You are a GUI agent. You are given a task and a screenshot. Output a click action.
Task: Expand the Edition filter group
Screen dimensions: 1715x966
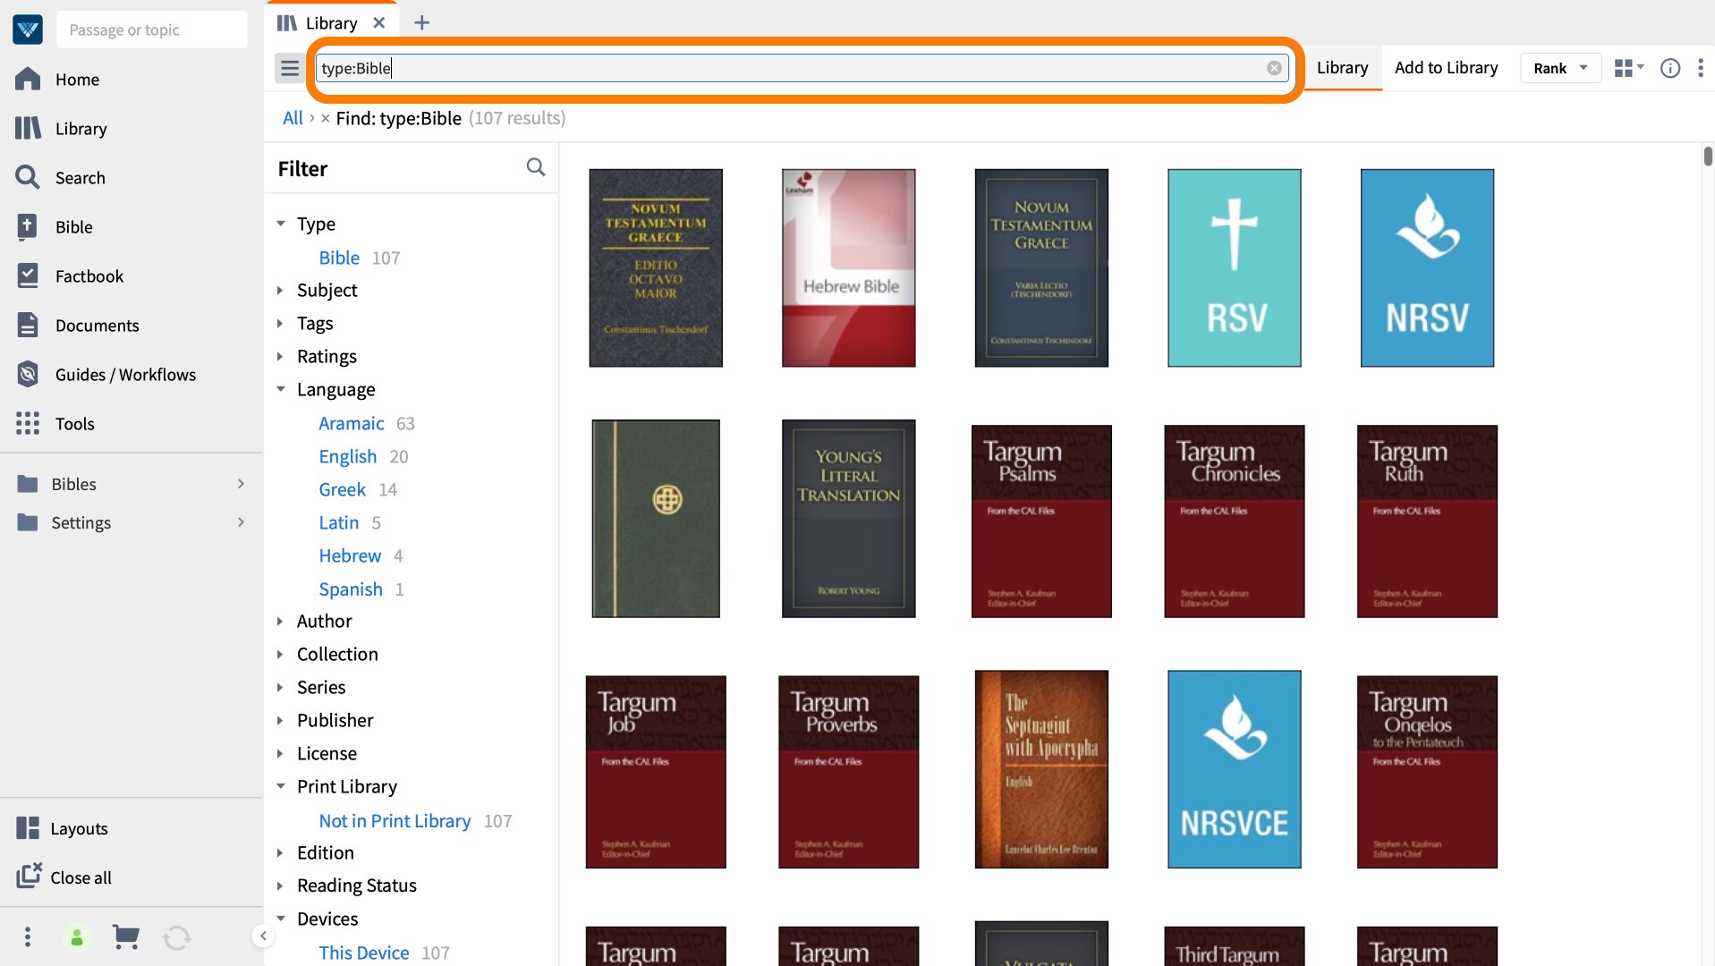280,852
